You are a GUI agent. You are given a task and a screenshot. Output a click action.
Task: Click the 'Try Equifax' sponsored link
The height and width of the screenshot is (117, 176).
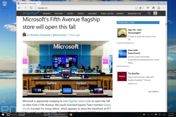[134, 73]
